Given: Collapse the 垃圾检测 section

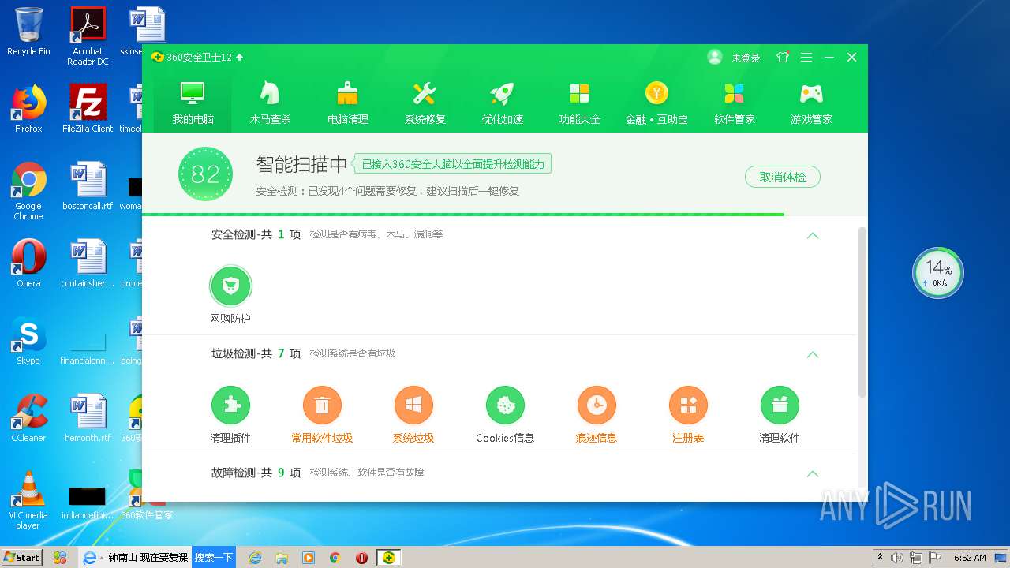Looking at the screenshot, I should (x=813, y=354).
